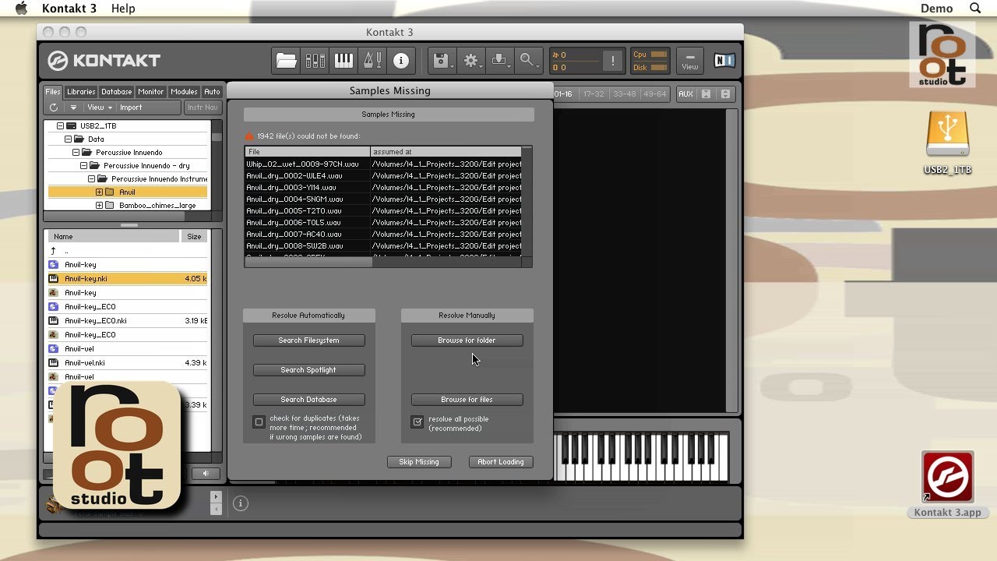Click Search Filesystem button

click(308, 340)
